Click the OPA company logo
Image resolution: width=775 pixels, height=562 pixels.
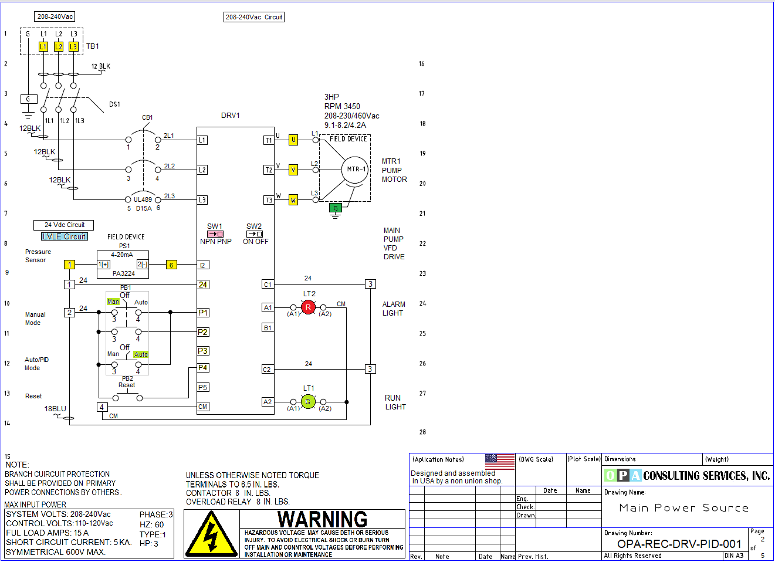pos(622,475)
